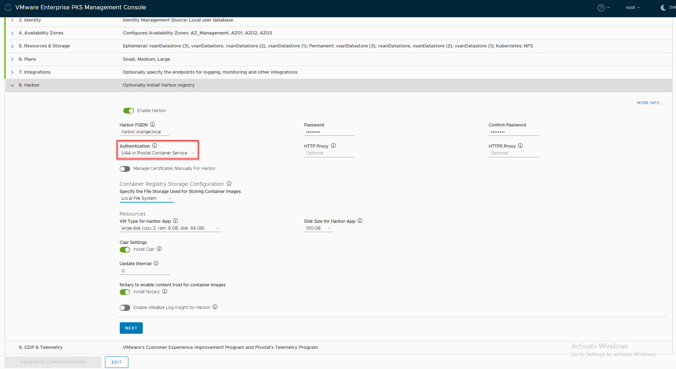This screenshot has width=676, height=369.
Task: Show info tooltip for HTTPS Proxy
Action: 520,146
